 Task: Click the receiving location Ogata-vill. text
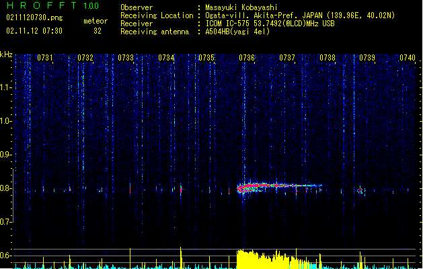(300, 15)
